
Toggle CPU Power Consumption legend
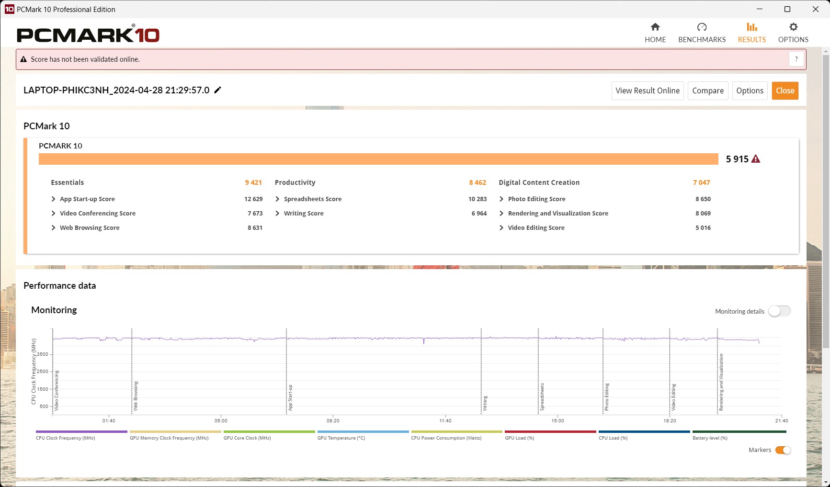457,432
